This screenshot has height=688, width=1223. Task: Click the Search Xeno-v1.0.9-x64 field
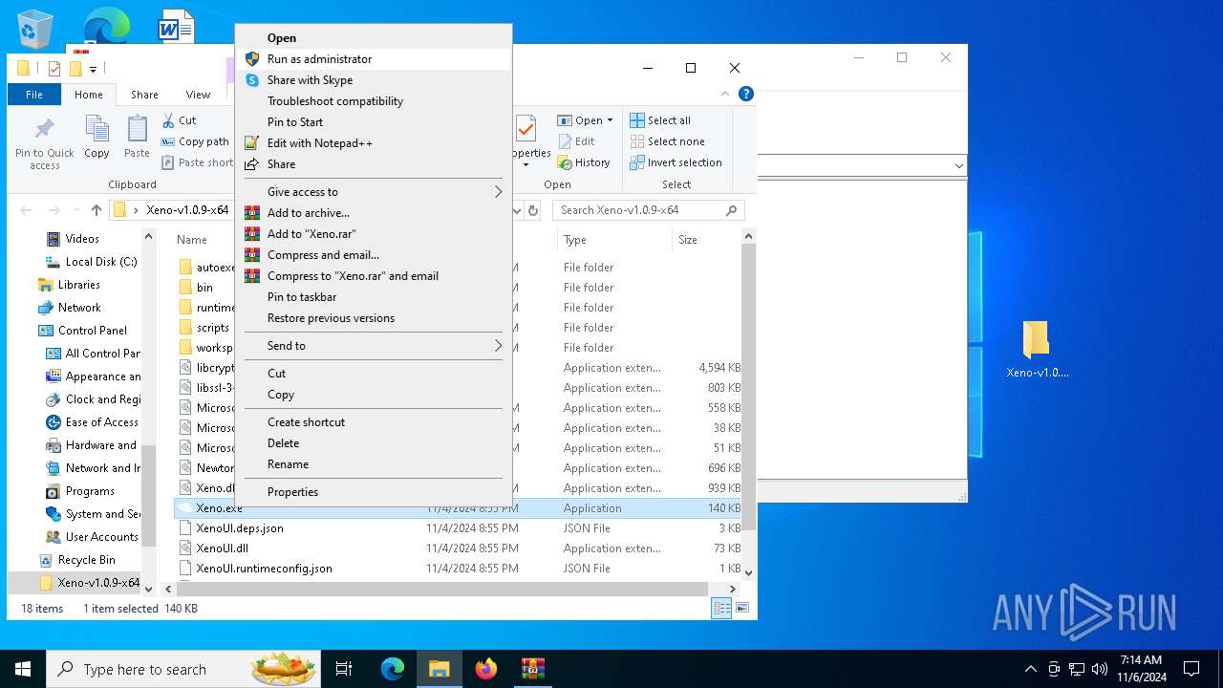[649, 210]
